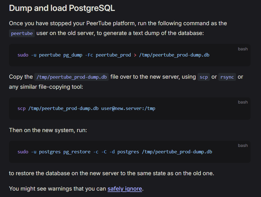
Task: Click "peertube_prod" database name in dump command
Action: click(113, 55)
